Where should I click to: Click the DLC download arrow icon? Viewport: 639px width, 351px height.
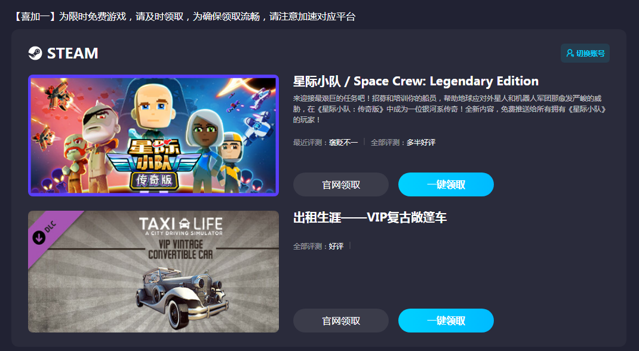click(x=39, y=238)
